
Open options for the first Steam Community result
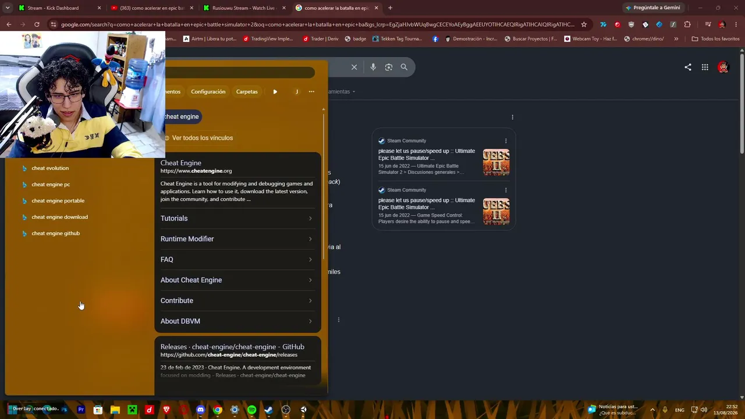(506, 141)
